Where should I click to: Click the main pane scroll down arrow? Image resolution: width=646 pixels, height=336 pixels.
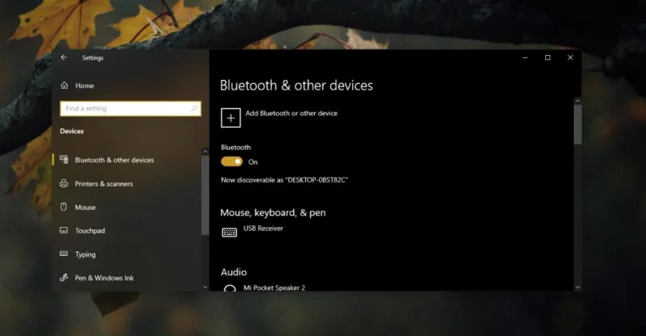[577, 287]
